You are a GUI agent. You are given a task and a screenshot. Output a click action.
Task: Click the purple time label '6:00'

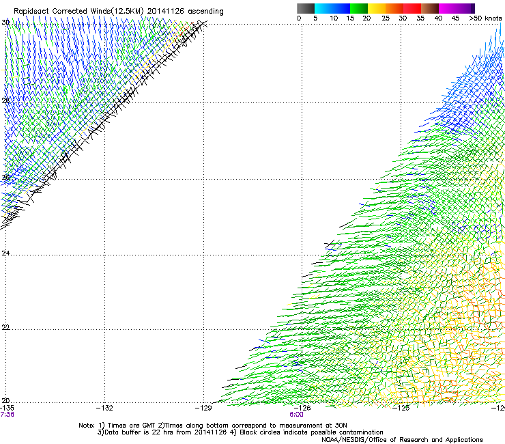pos(296,415)
